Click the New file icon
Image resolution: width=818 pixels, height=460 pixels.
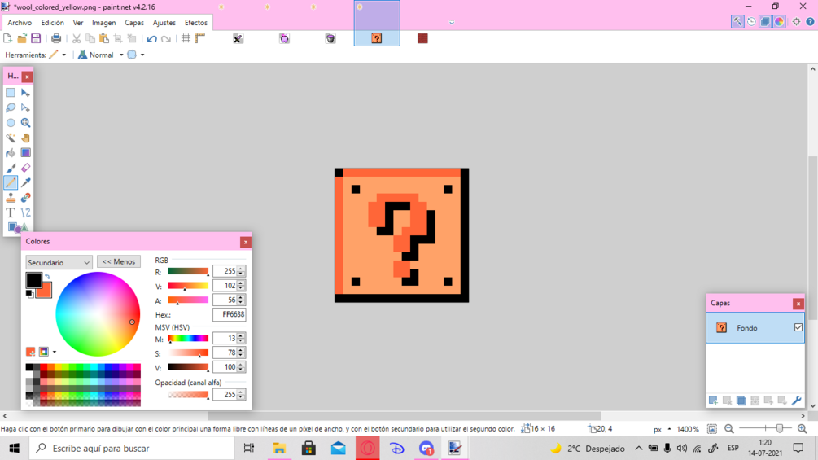click(7, 38)
